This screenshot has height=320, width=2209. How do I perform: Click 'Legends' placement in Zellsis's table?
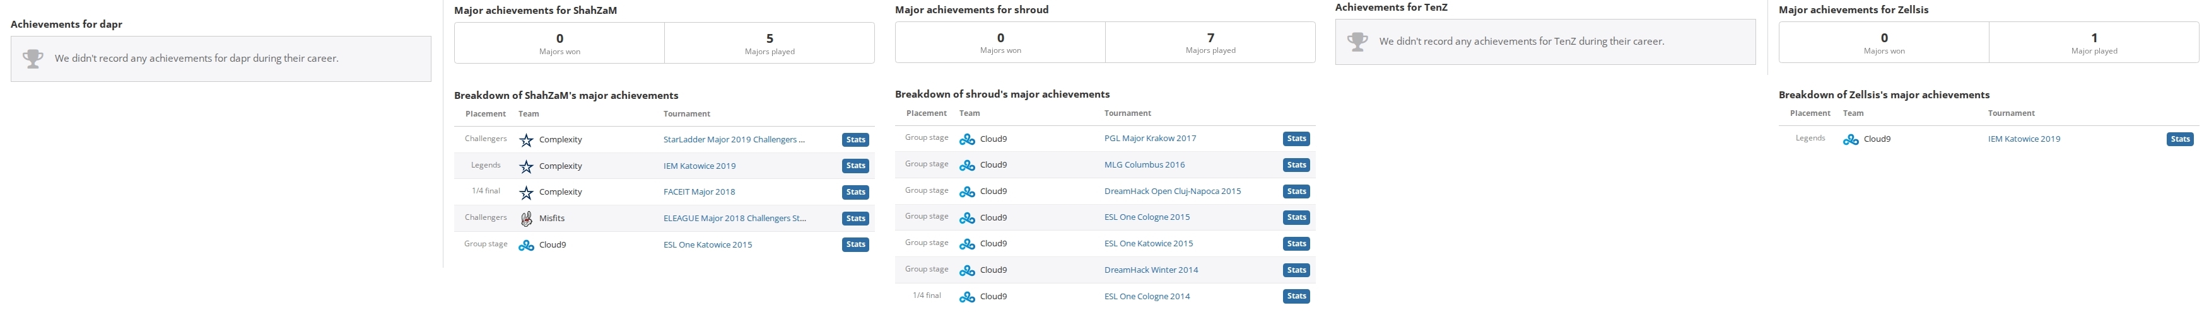[x=1810, y=138]
